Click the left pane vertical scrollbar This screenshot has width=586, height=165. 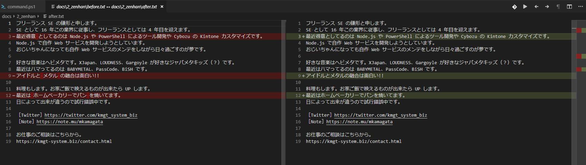click(x=284, y=92)
